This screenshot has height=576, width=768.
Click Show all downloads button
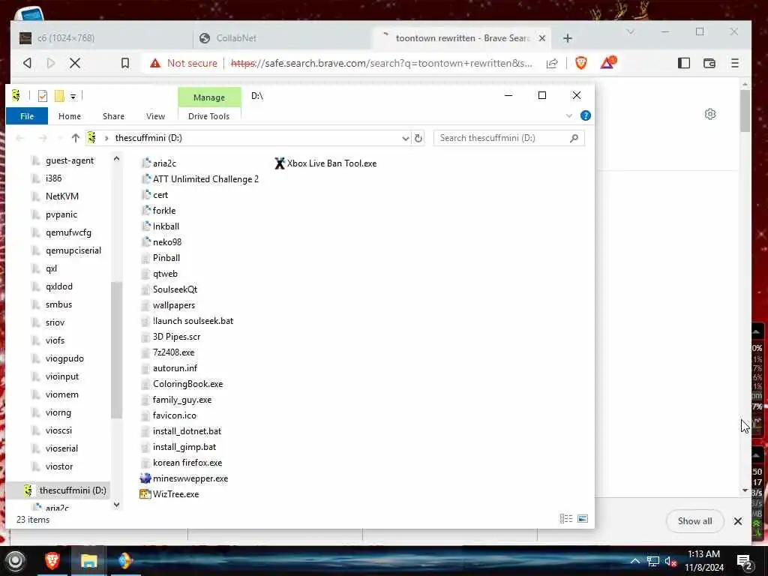click(695, 521)
